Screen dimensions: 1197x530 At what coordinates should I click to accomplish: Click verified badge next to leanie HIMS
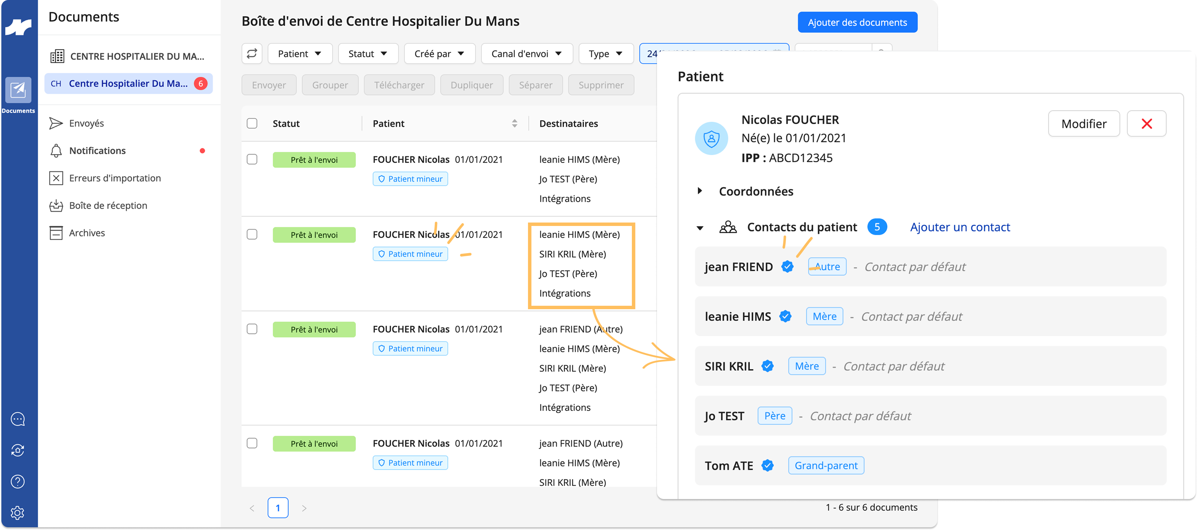[x=785, y=316]
